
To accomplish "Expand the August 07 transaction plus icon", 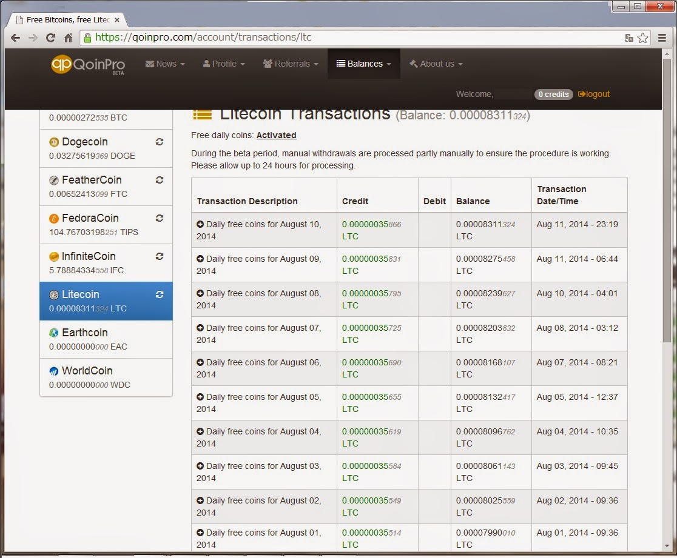I will click(x=200, y=328).
